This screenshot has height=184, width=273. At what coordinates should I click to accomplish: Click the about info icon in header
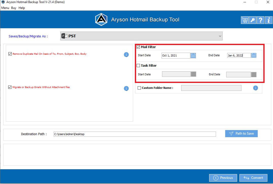pos(269,20)
